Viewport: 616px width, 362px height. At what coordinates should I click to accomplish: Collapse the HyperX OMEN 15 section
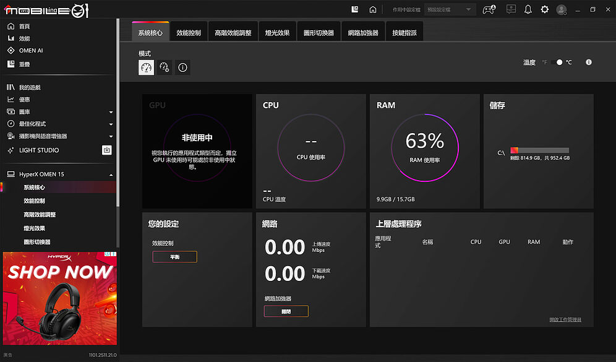[x=111, y=175]
